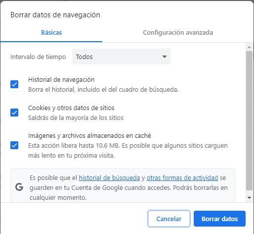Open the historial de búsqueda link
The height and width of the screenshot is (234, 254).
109,178
